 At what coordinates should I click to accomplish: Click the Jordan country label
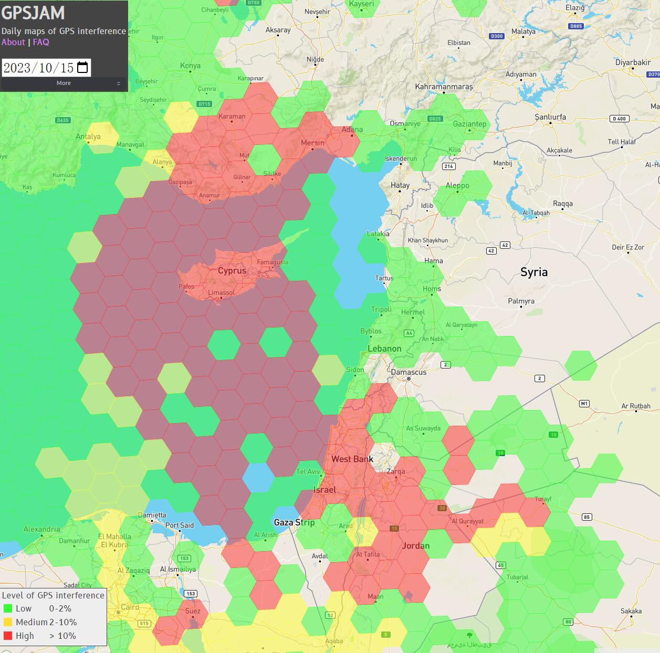pyautogui.click(x=415, y=546)
